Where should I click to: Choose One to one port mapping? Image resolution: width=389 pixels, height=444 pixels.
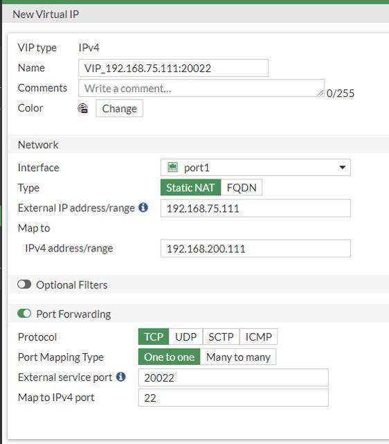coord(169,357)
